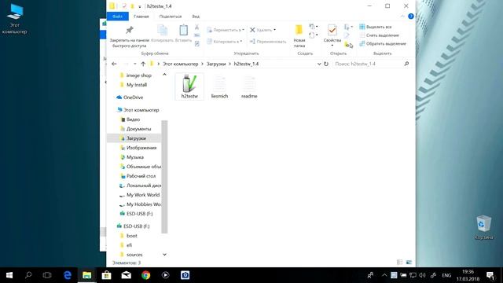Select the liesmich text file
The height and width of the screenshot is (283, 503).
[219, 87]
